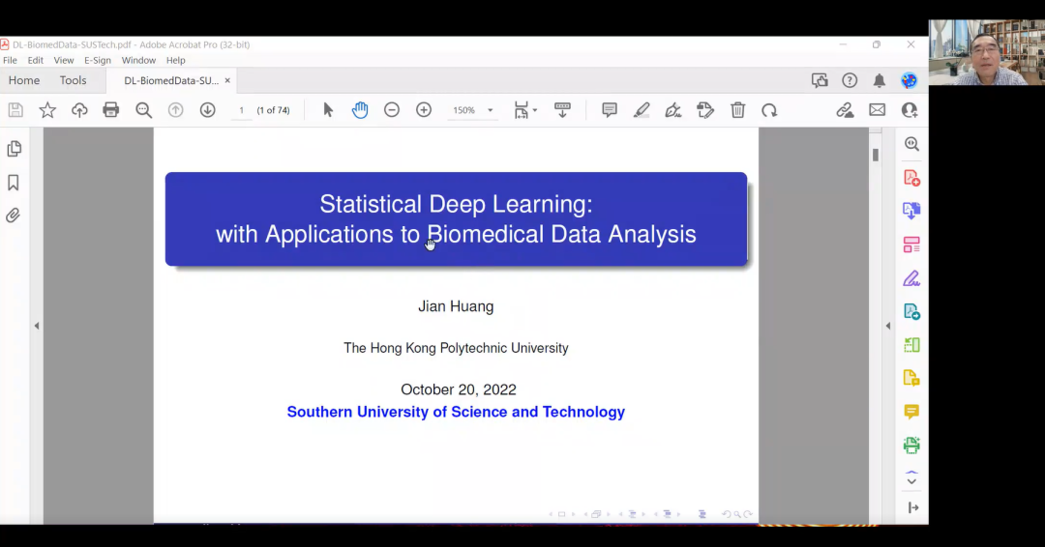Click the "Statistical Deep Learning:" title line
The image size is (1045, 547).
[456, 204]
